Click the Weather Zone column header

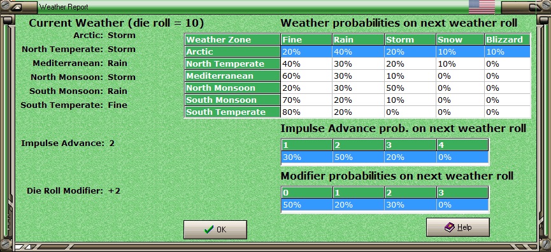point(233,39)
